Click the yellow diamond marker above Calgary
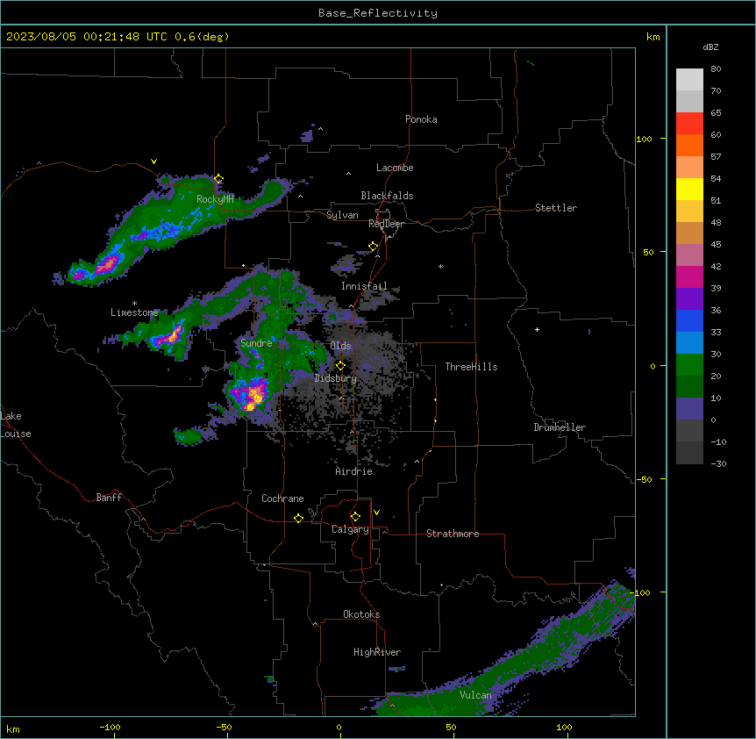The width and height of the screenshot is (756, 739). tap(355, 517)
